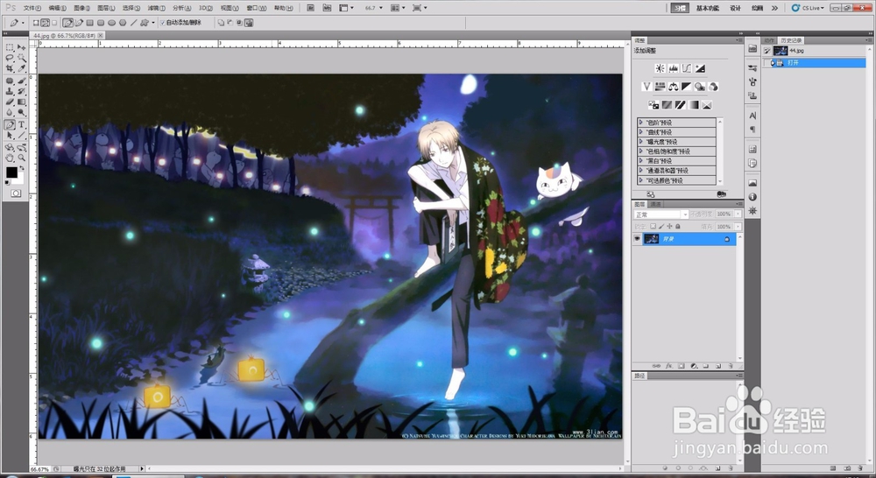876x478 pixels.
Task: Open the 图像 menu
Action: [x=81, y=8]
